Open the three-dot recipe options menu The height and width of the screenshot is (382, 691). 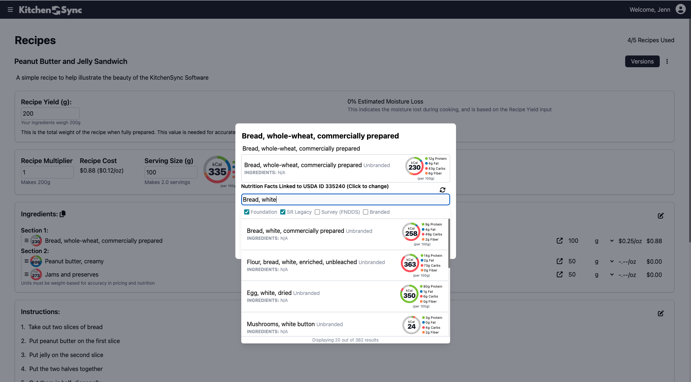[x=667, y=62]
